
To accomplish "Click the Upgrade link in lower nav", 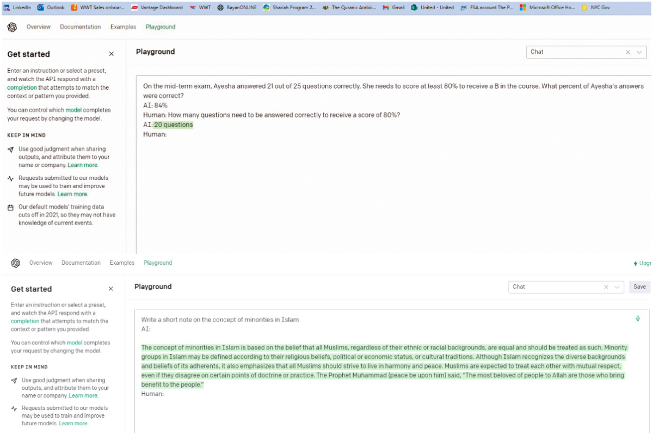I will pos(643,263).
